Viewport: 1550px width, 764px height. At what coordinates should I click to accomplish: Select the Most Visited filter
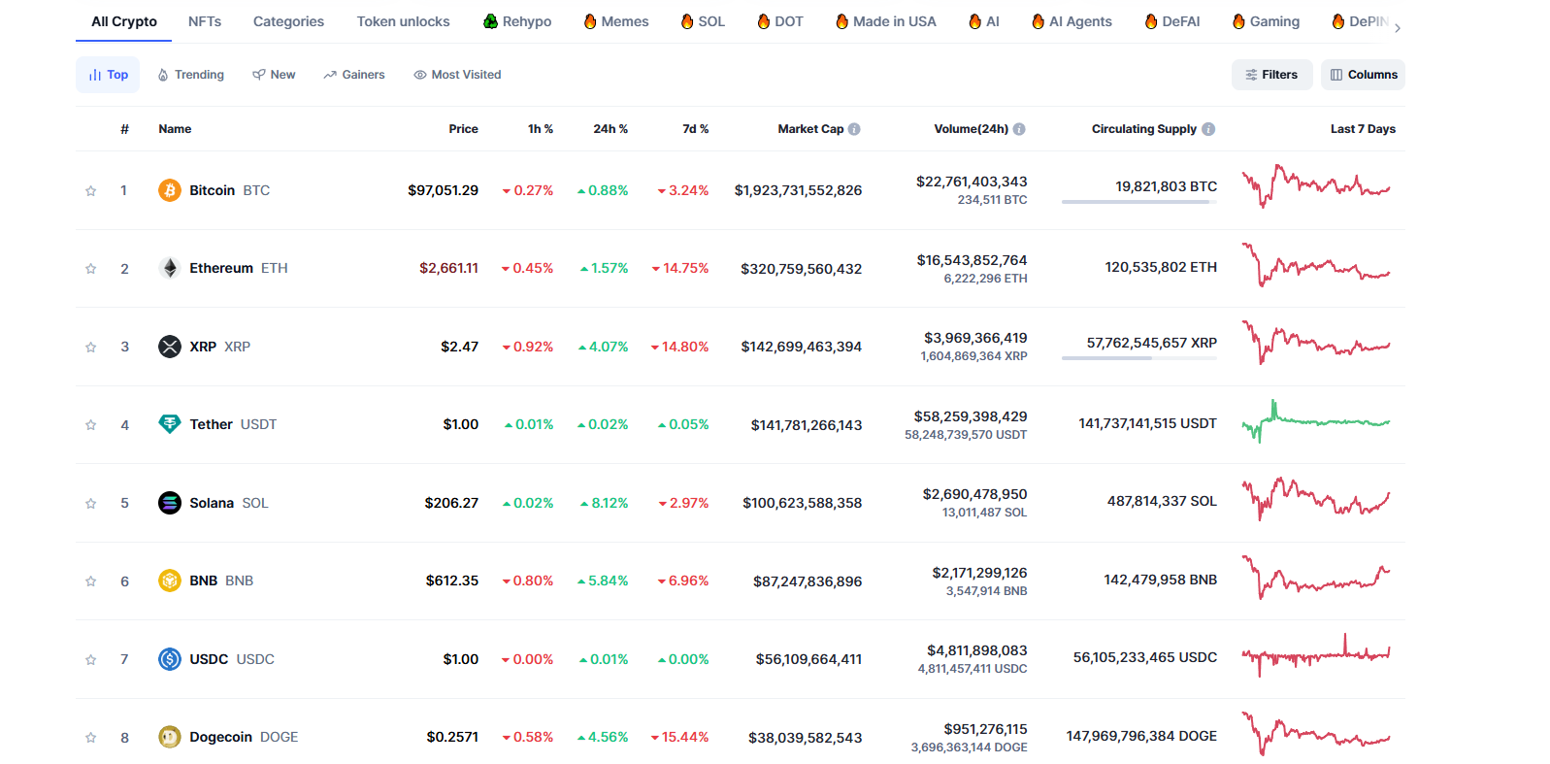click(x=457, y=75)
